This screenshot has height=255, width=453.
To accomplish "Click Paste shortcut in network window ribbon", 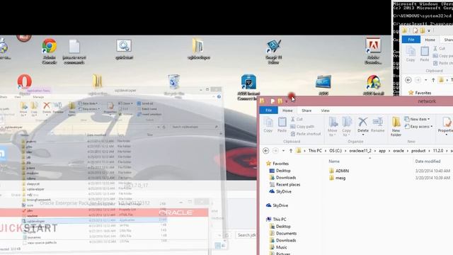I will tap(306, 134).
